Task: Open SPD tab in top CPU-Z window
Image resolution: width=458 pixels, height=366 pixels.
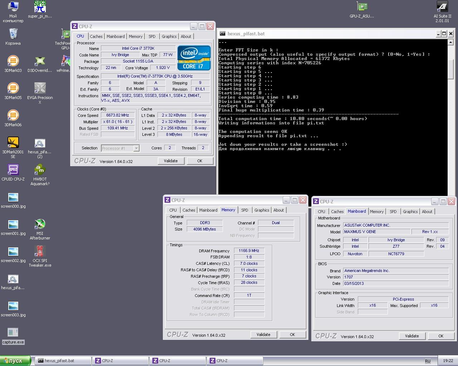Action: click(x=152, y=36)
